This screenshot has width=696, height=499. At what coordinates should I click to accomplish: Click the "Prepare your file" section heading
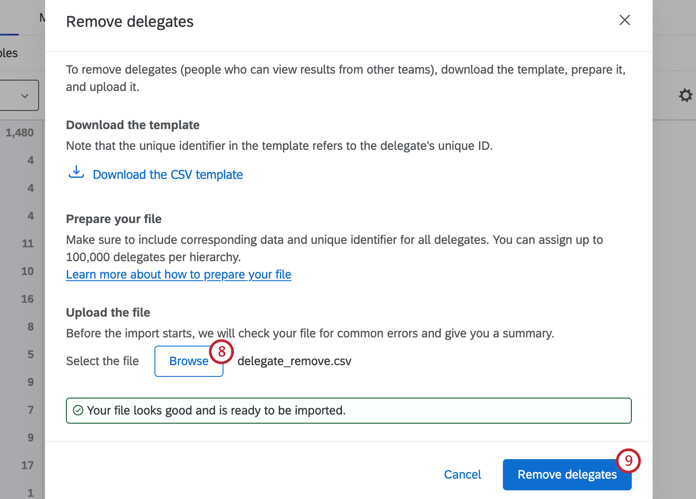[x=113, y=219]
